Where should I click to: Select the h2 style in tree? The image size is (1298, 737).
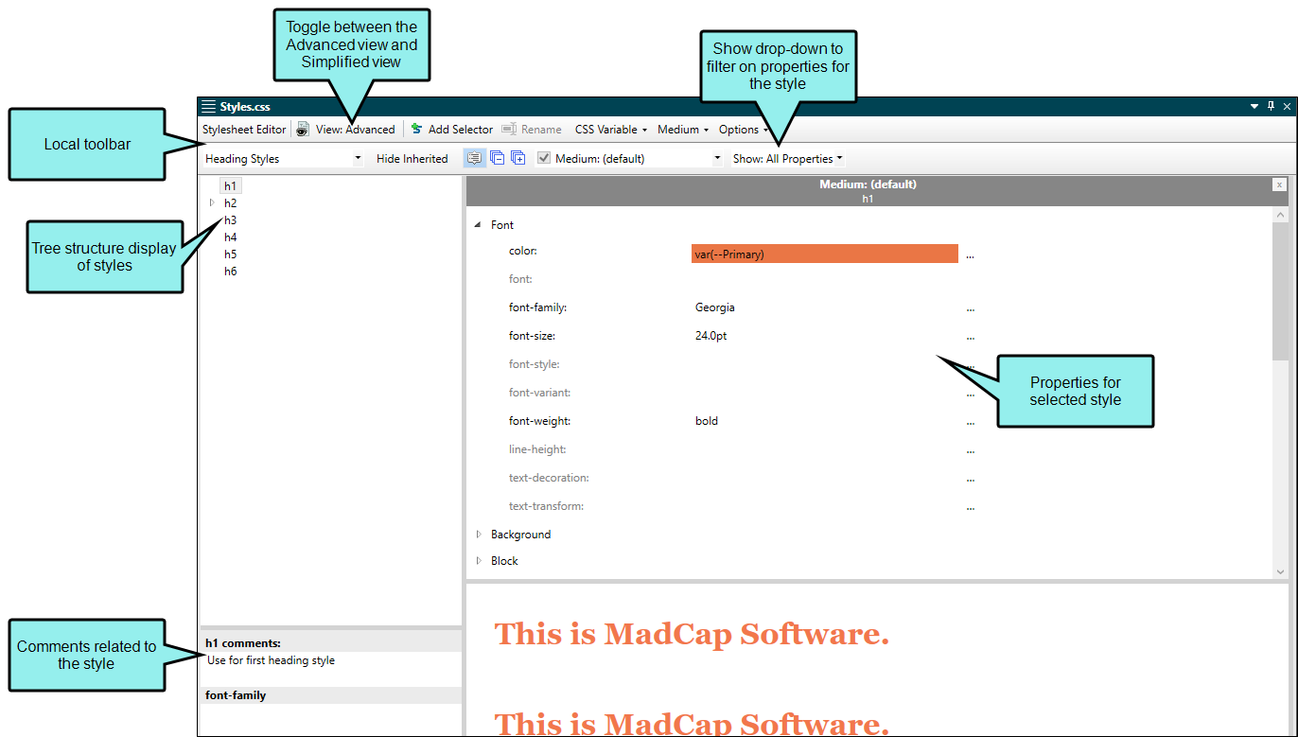[231, 203]
